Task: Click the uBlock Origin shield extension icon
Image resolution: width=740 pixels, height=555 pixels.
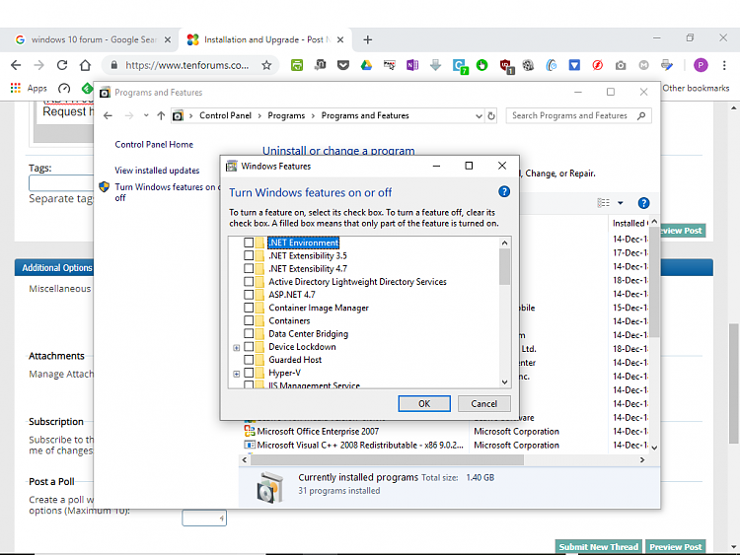Action: coord(506,66)
